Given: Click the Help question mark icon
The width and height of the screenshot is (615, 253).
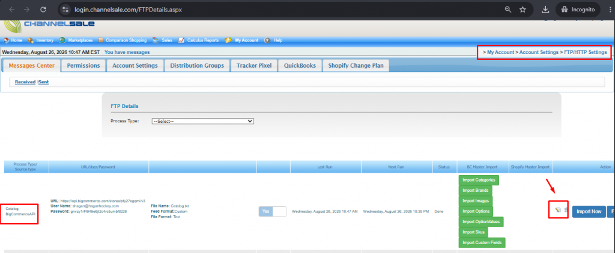Looking at the screenshot, I should pyautogui.click(x=267, y=40).
